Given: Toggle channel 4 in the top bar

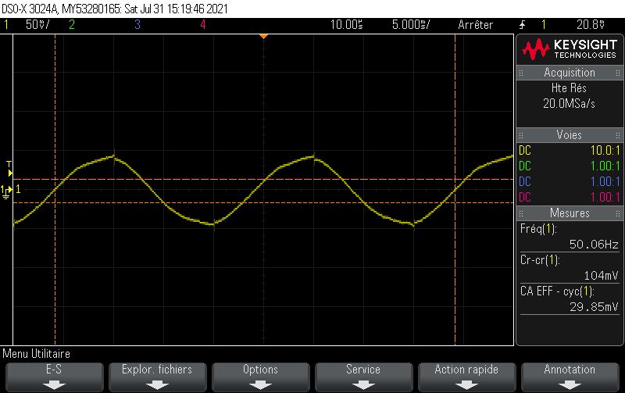Looking at the screenshot, I should pyautogui.click(x=202, y=25).
